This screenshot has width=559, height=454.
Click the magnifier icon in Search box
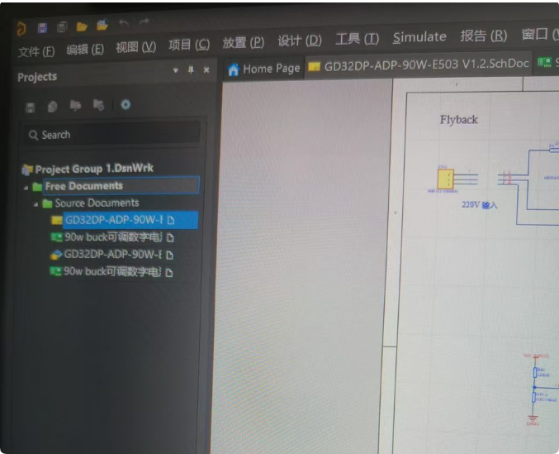tap(33, 136)
